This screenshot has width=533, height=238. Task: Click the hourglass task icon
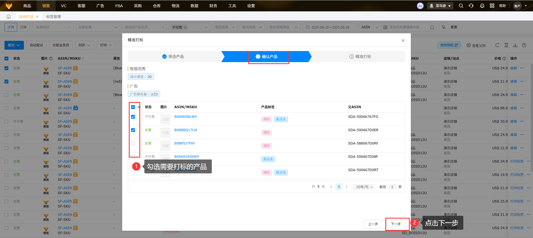[x=506, y=45]
